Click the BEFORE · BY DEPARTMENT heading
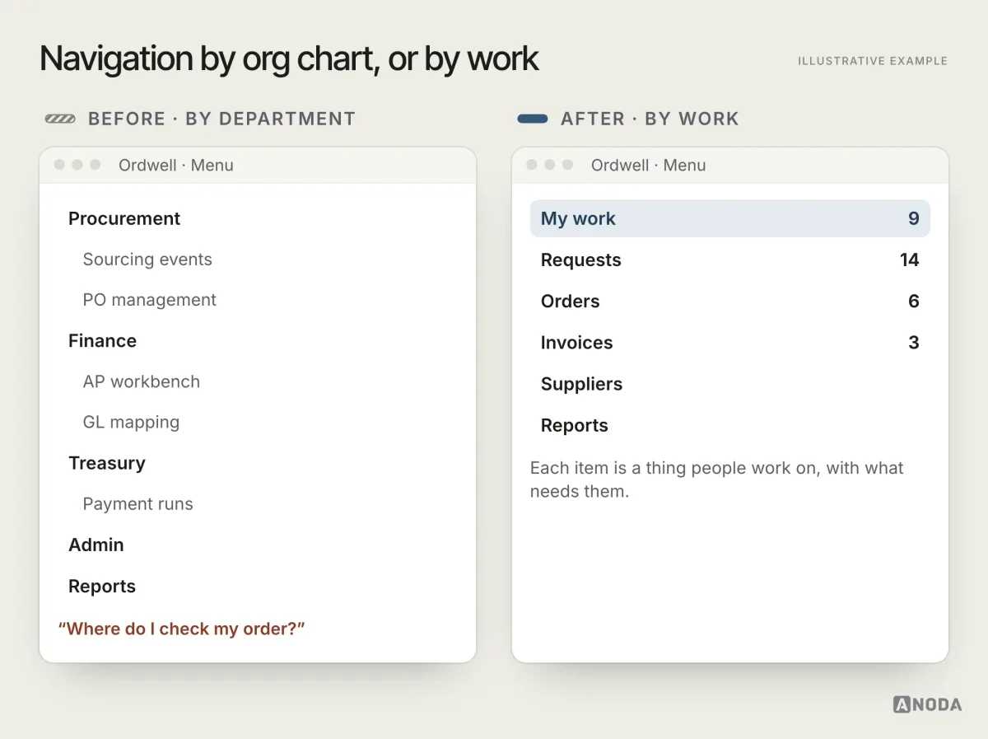 pyautogui.click(x=221, y=119)
